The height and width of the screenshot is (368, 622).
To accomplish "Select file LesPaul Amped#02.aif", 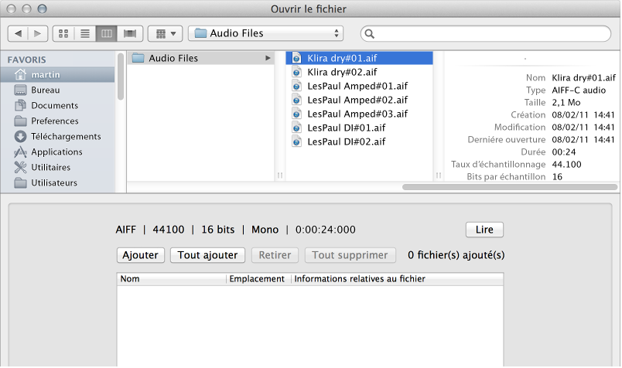I will coord(360,100).
